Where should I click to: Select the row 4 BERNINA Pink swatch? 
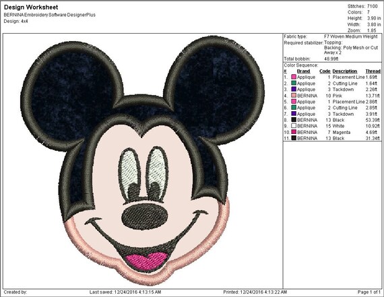pos(294,95)
